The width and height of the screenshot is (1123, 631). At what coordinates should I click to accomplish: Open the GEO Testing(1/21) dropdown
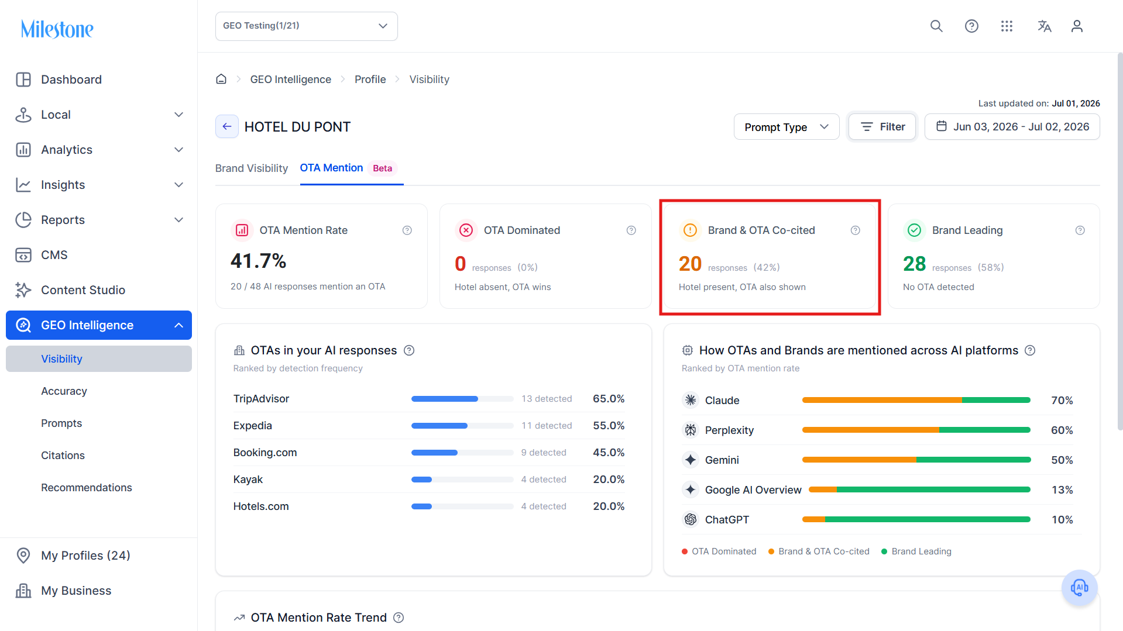click(307, 26)
